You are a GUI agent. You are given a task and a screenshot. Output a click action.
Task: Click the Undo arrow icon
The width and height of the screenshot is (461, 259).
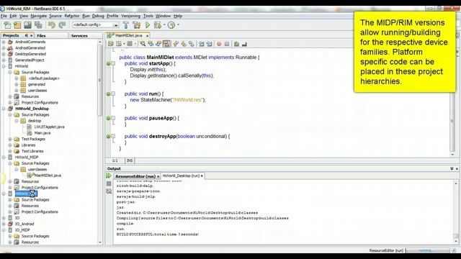[51, 25]
